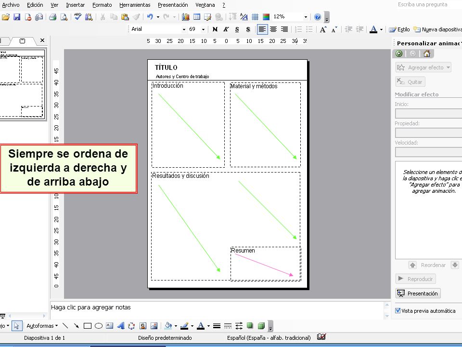
Task: Print the presentation using the printer icon
Action: click(53, 17)
